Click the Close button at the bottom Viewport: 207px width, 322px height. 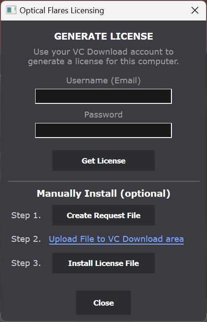click(103, 303)
